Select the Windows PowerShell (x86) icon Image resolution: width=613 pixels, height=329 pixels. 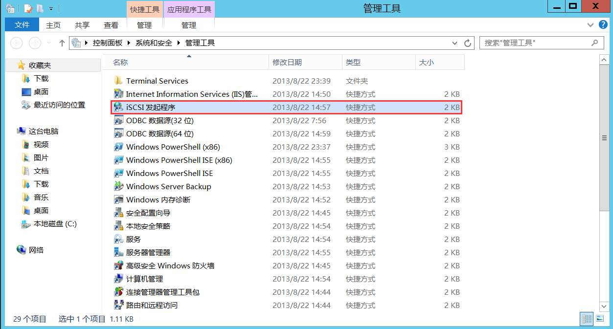pyautogui.click(x=118, y=147)
